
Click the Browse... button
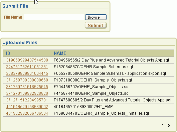click(96, 17)
